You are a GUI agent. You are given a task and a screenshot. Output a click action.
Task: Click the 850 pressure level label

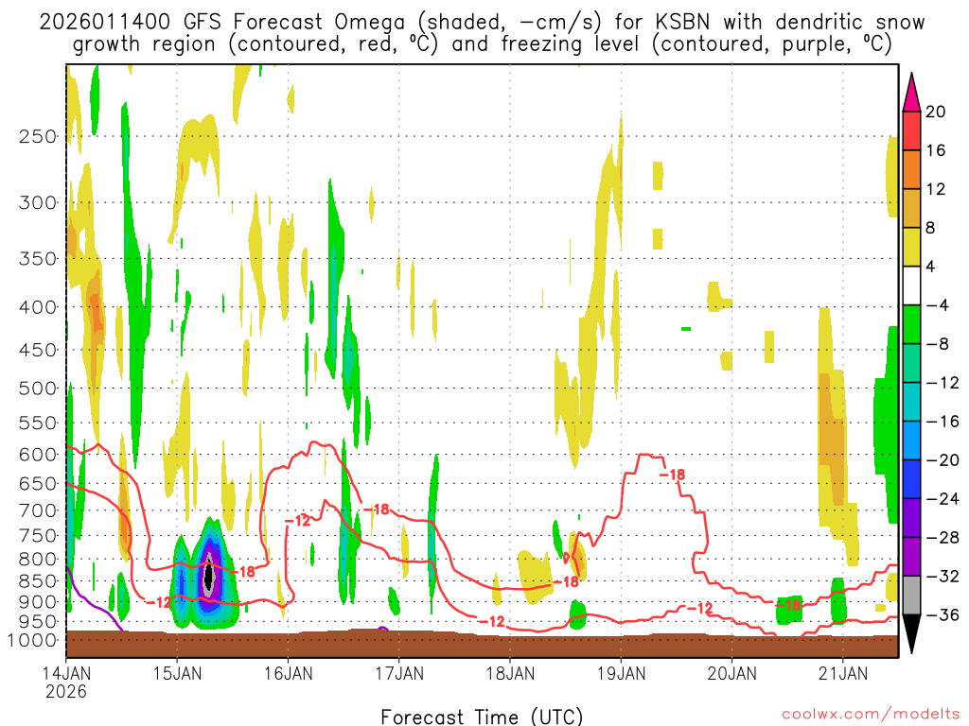(38, 581)
